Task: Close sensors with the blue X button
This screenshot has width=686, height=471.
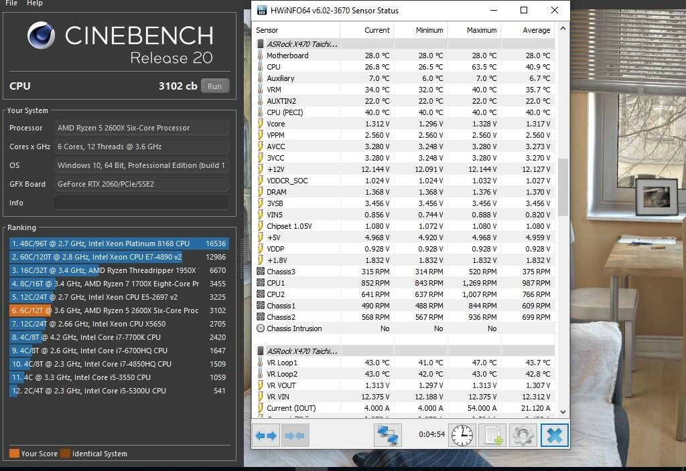Action: click(554, 435)
